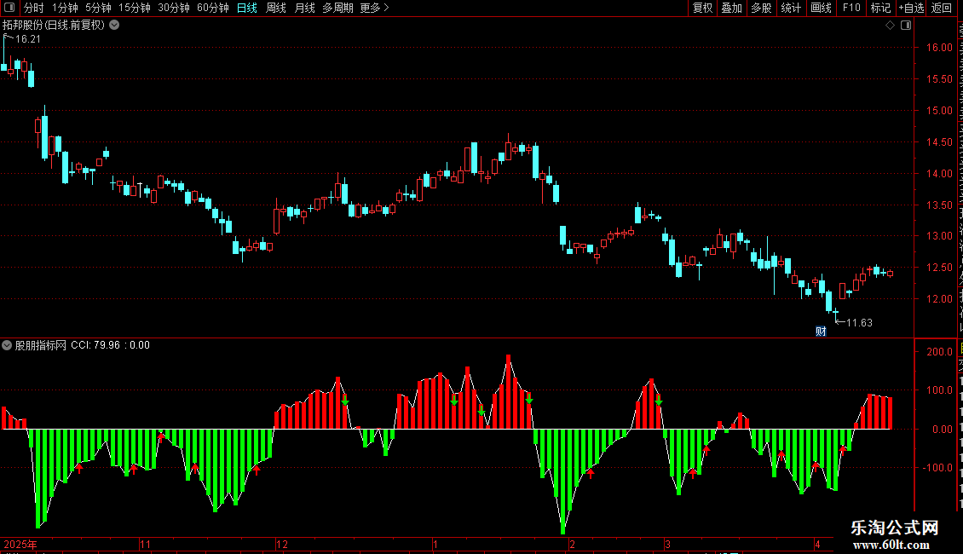Viewport: 963px width, 554px height.
Task: Switch to 分时 intraday view
Action: [34, 8]
